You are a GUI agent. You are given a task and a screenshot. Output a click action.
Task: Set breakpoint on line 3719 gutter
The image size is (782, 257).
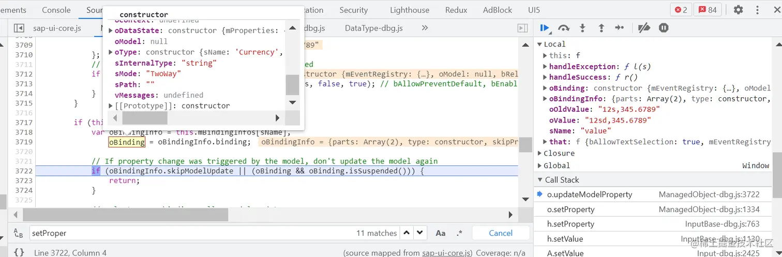point(24,142)
